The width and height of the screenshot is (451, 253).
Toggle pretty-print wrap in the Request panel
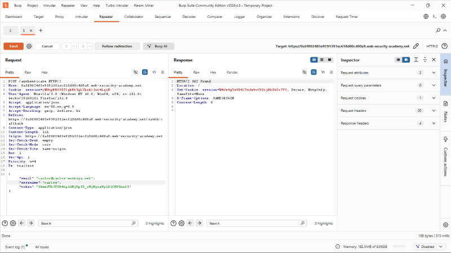point(145,72)
